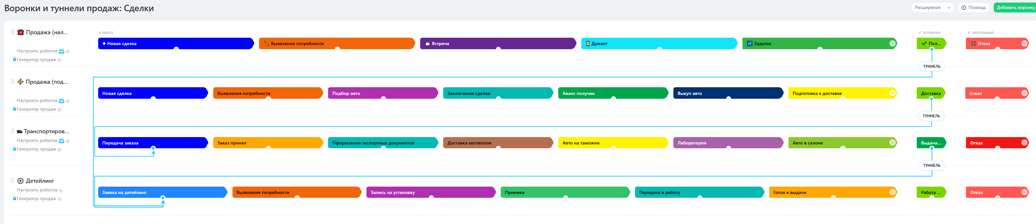Open Настроить роботов link for Детейлинг funnel
This screenshot has height=224, width=1036.
click(37, 190)
